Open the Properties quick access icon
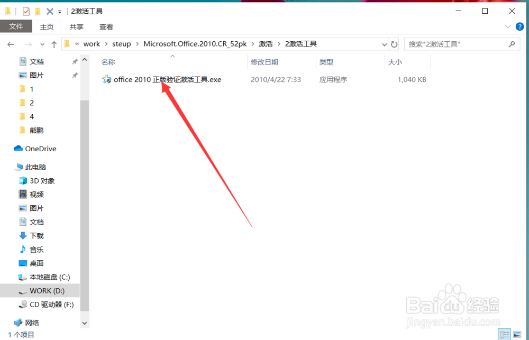Image resolution: width=529 pixels, height=340 pixels. 26,12
